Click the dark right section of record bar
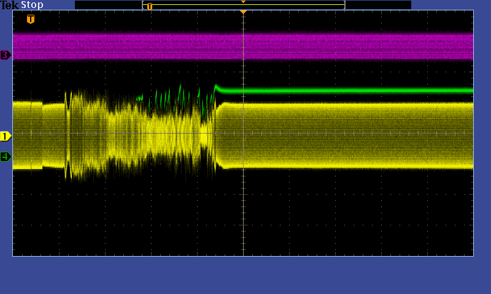Screen dimensions: 491x294 (377, 5)
